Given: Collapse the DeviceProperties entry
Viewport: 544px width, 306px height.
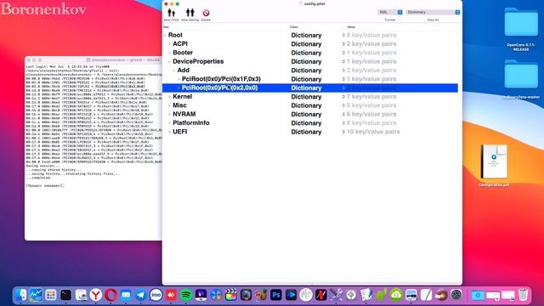Looking at the screenshot, I should [x=170, y=62].
